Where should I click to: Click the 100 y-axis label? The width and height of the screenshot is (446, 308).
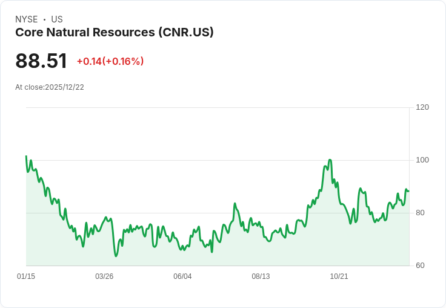422,160
